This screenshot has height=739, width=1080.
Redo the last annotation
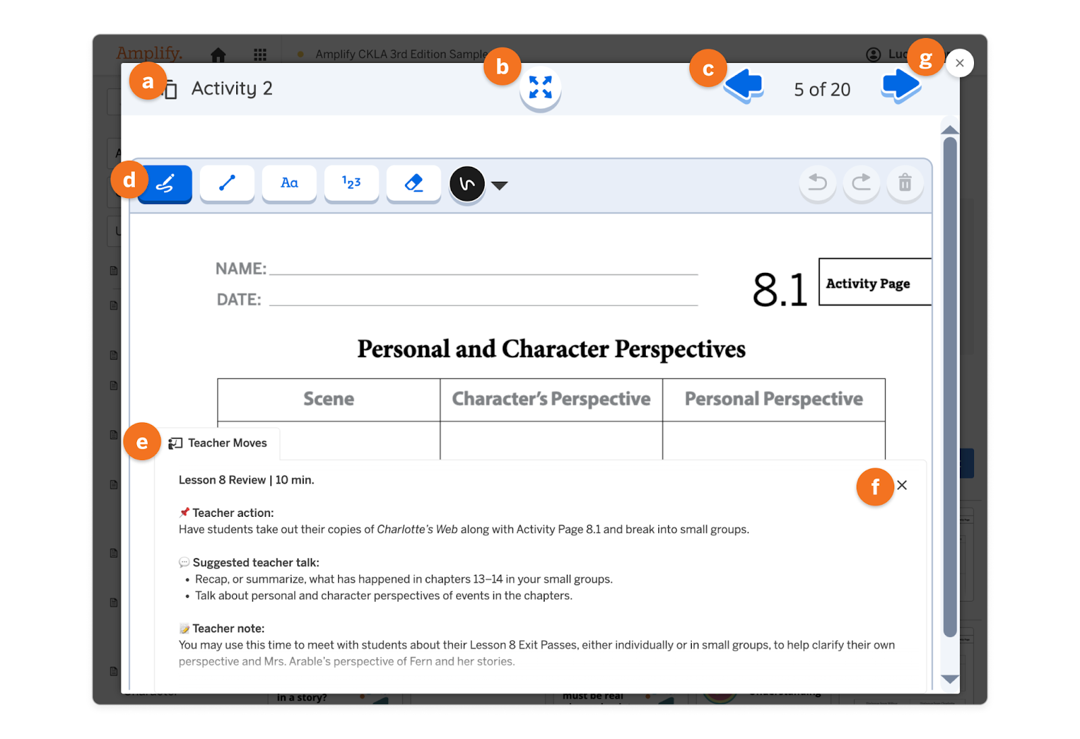(x=861, y=183)
